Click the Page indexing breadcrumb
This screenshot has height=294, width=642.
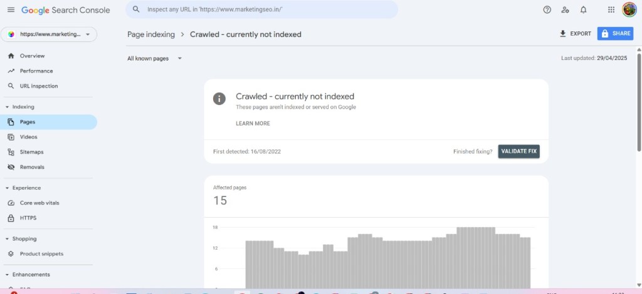pyautogui.click(x=150, y=34)
